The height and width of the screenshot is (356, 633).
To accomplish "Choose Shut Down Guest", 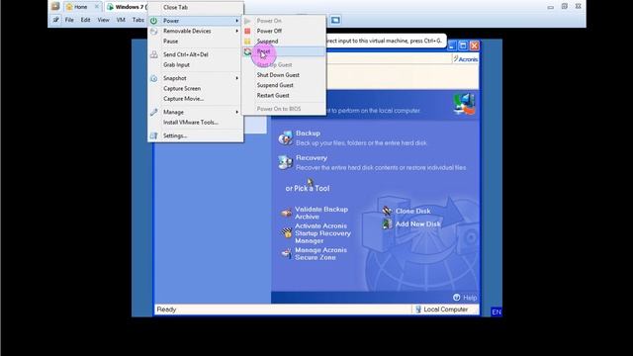I will coord(278,75).
